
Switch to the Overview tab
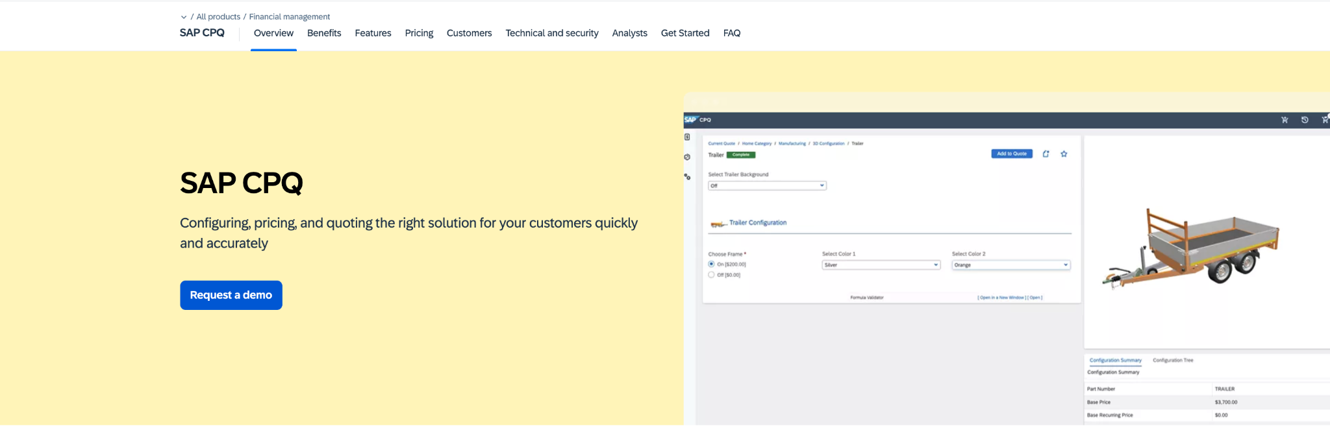tap(273, 33)
